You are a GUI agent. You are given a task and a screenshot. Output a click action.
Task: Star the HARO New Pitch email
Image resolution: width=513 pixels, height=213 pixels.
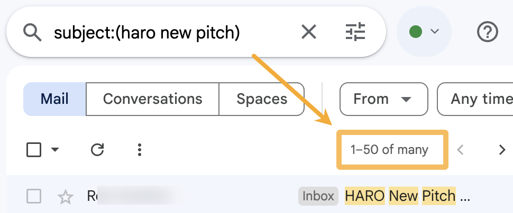[66, 197]
